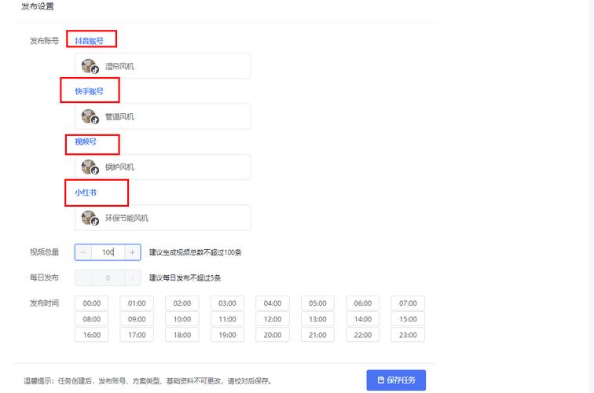594x393 pixels.
Task: Focus the 每日发布 number input field
Action: click(x=108, y=277)
